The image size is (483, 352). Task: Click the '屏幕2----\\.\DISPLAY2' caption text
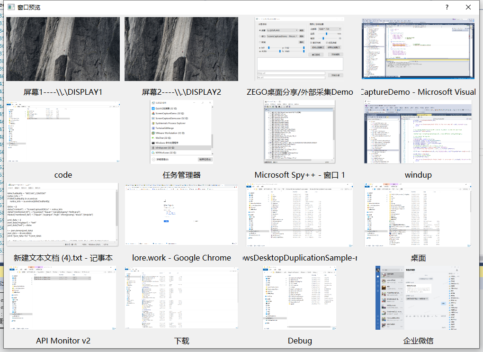tap(181, 92)
